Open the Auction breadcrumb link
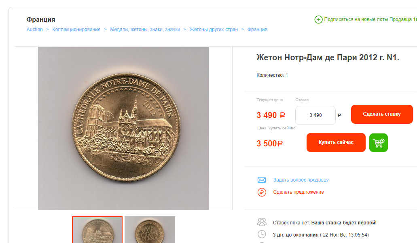The width and height of the screenshot is (417, 243). 34,30
